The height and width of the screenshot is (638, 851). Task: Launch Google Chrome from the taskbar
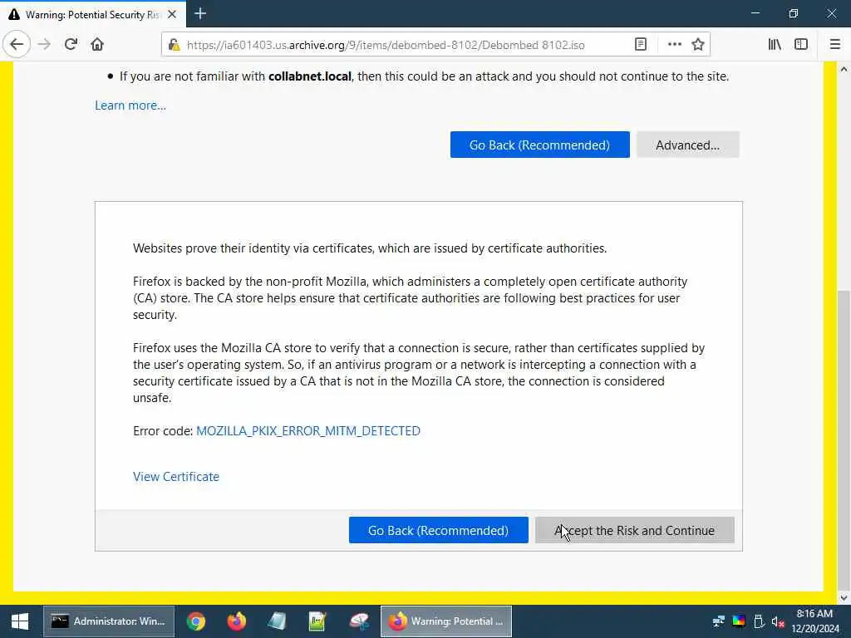(x=196, y=621)
